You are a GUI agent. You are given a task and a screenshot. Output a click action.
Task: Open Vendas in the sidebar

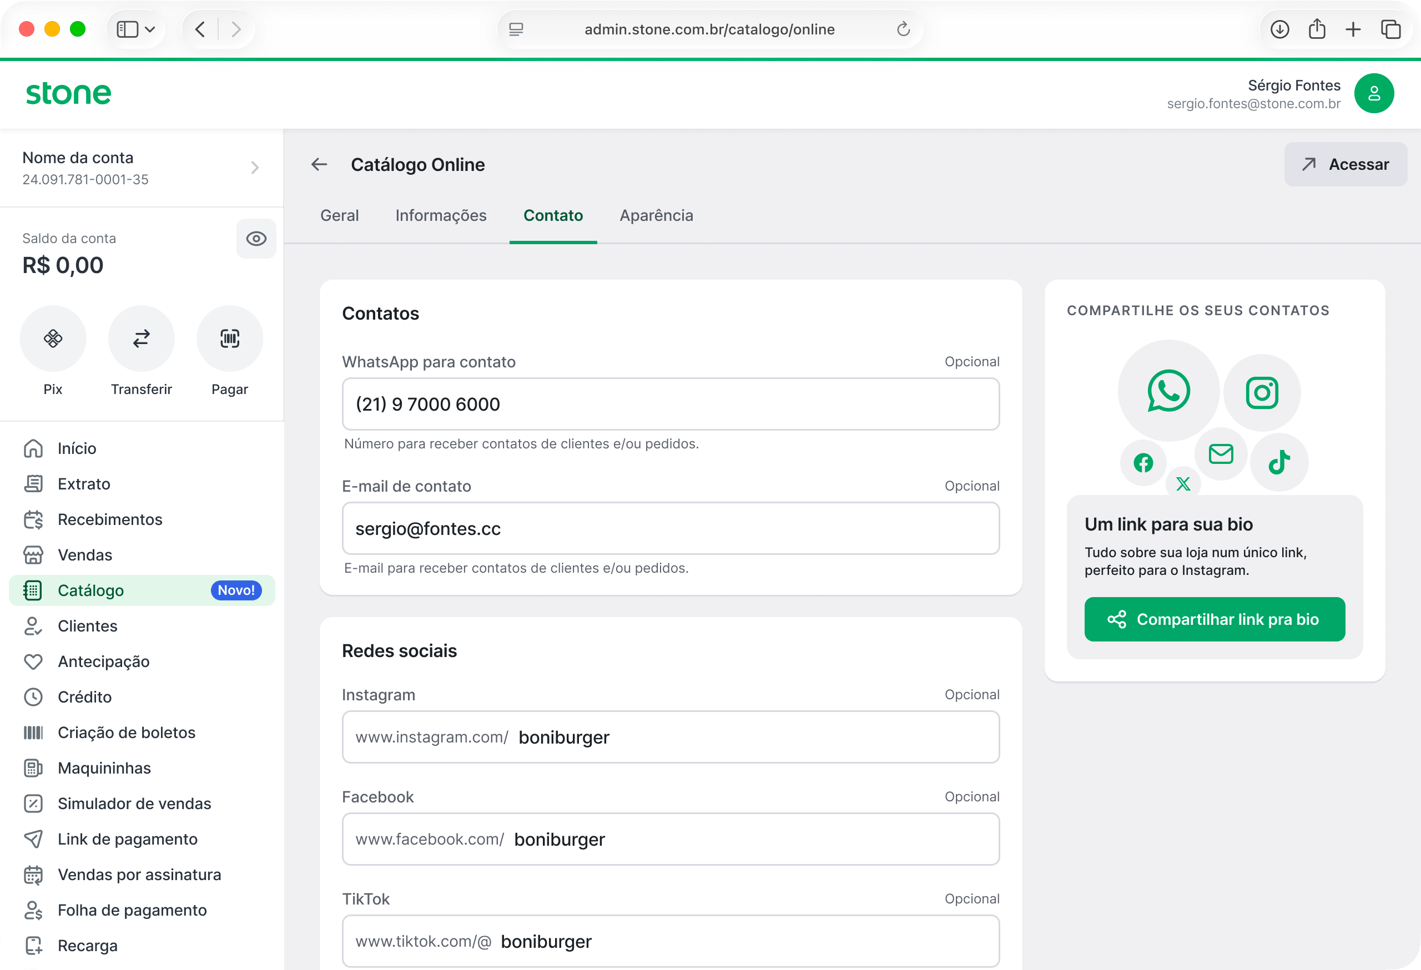coord(142,555)
